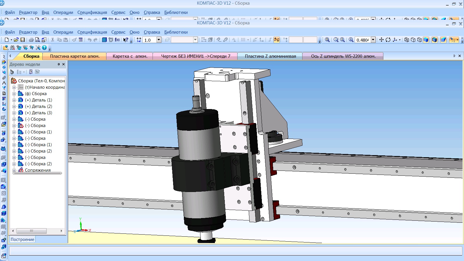
Task: Redo the undone action
Action: pos(95,40)
